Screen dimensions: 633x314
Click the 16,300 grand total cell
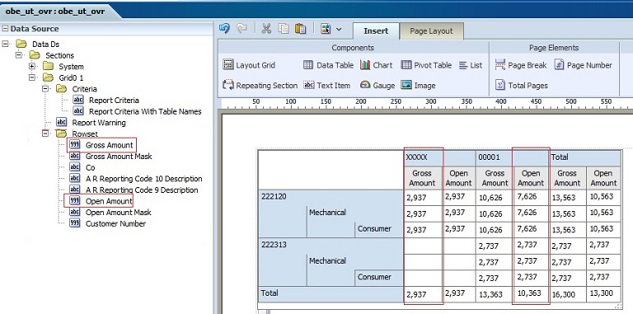(567, 294)
